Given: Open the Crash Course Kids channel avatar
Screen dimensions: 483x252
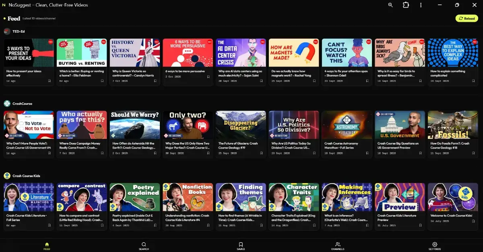Looking at the screenshot, I should tap(7, 176).
